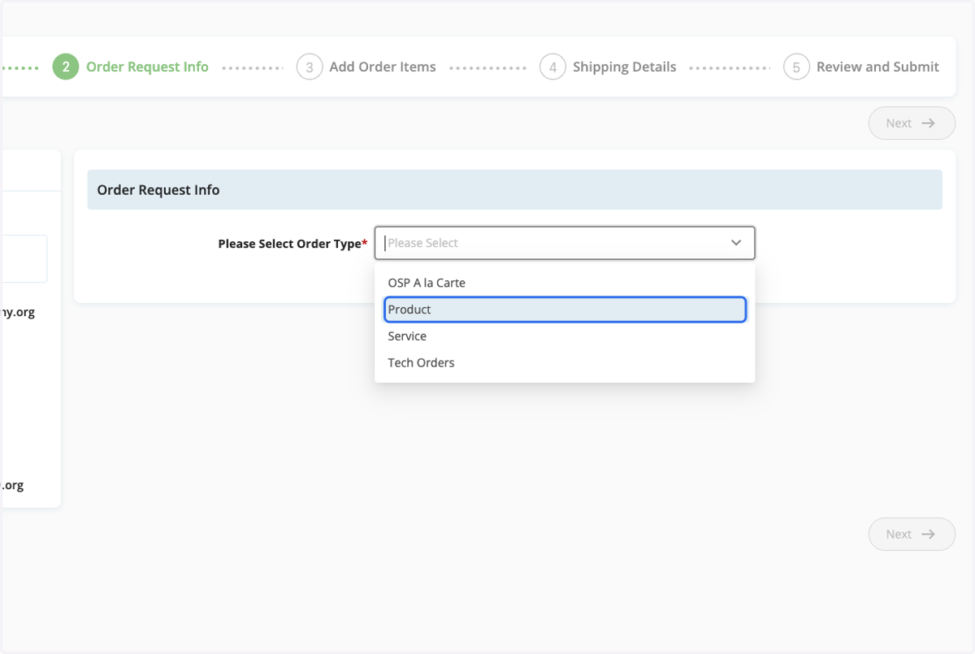The height and width of the screenshot is (654, 975).
Task: Click step 3 circle icon
Action: (x=310, y=67)
